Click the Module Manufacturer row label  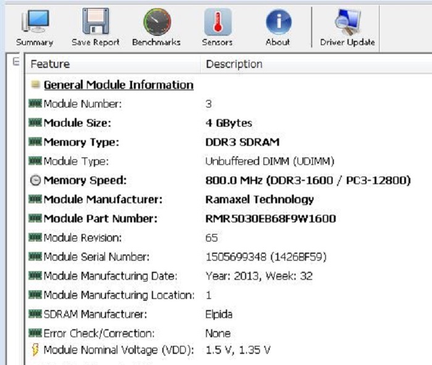tap(102, 199)
